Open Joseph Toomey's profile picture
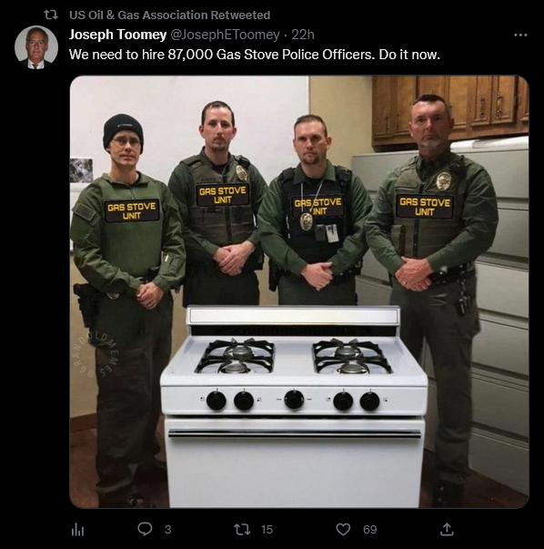This screenshot has width=544, height=549. click(36, 47)
